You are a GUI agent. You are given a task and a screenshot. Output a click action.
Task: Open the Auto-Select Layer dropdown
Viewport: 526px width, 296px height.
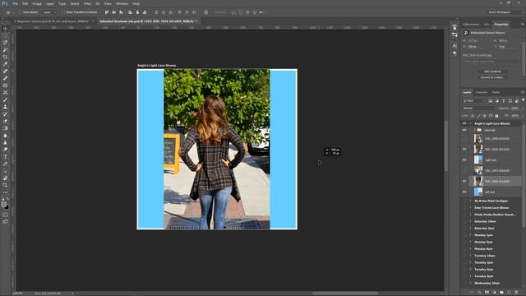click(49, 12)
